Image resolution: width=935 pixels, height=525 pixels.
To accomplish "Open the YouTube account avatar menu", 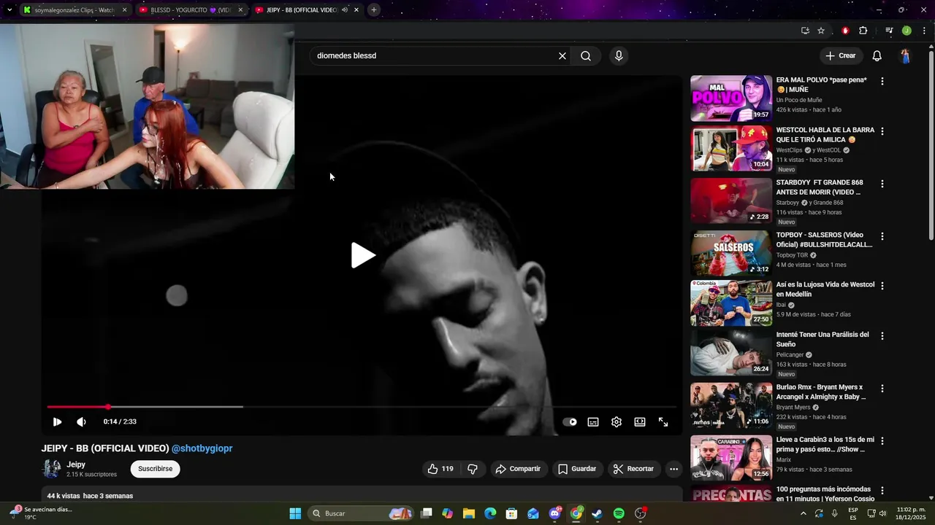I will (x=905, y=56).
